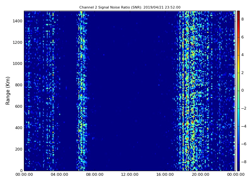
Task: Click the 08:00:00 time axis label
Action: (x=95, y=175)
